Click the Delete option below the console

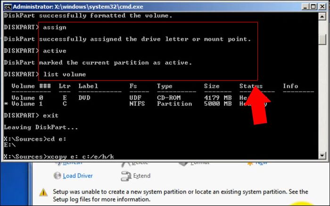(139, 163)
